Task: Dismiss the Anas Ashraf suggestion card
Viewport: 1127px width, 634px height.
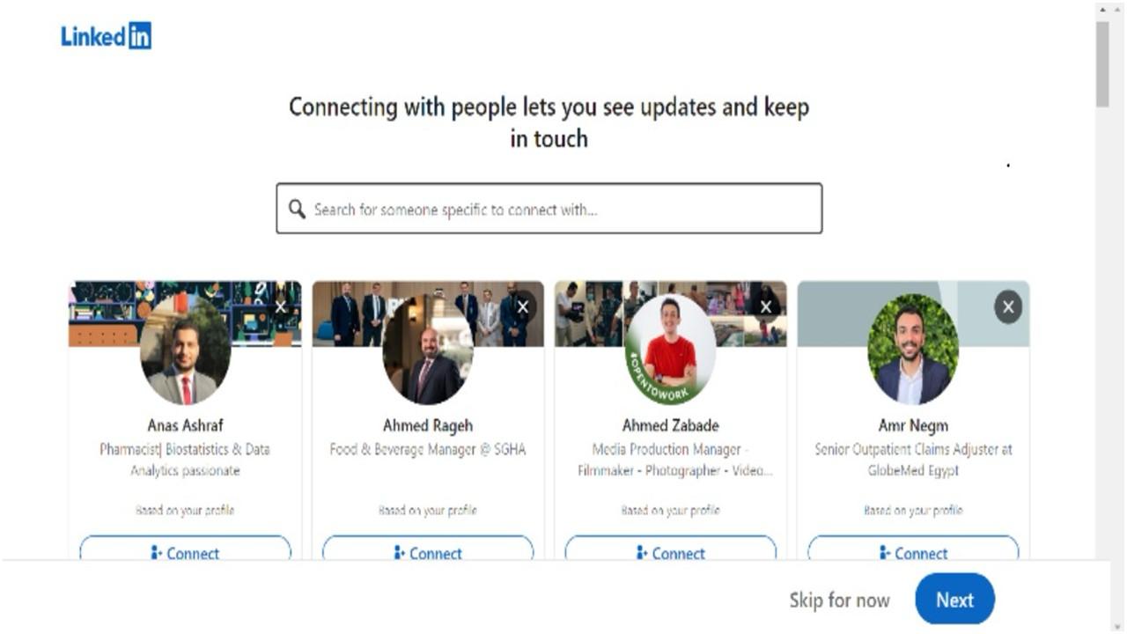Action: coord(280,307)
